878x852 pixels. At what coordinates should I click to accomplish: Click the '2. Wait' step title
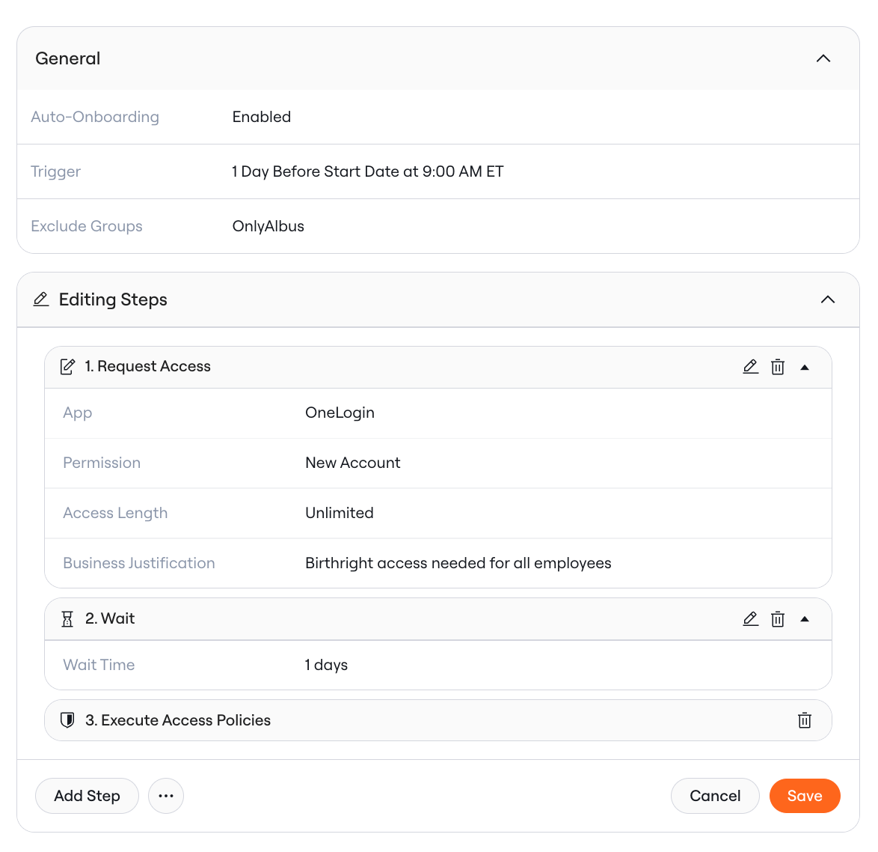pyautogui.click(x=110, y=619)
